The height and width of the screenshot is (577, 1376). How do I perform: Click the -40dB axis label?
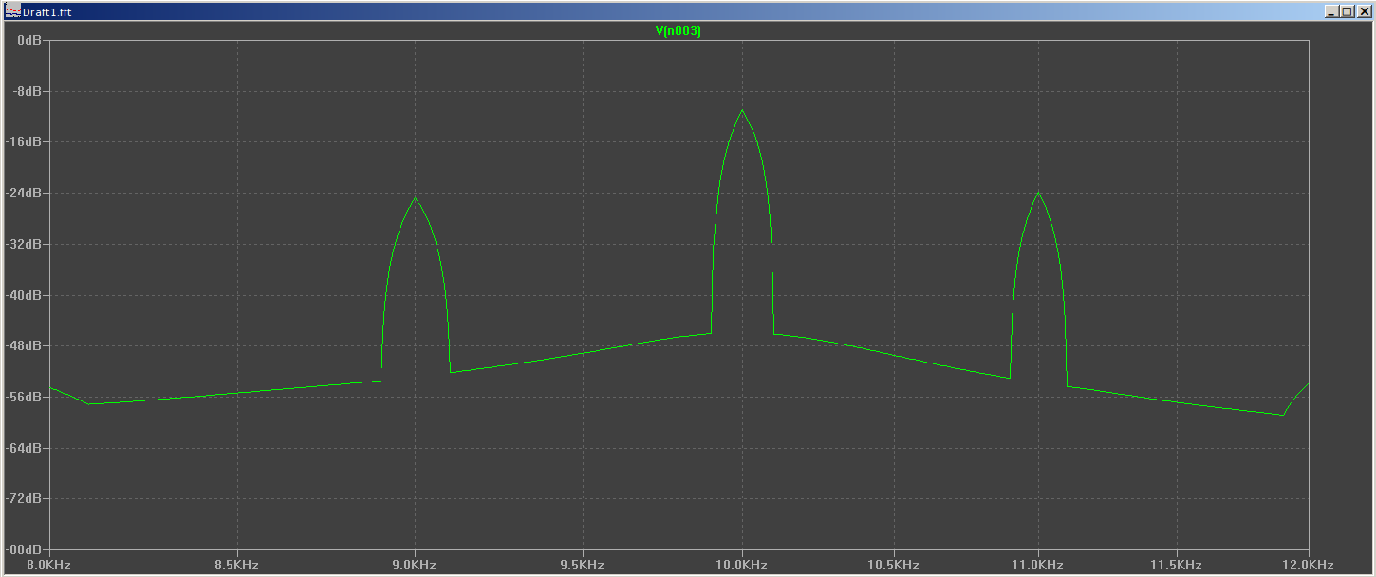point(25,295)
